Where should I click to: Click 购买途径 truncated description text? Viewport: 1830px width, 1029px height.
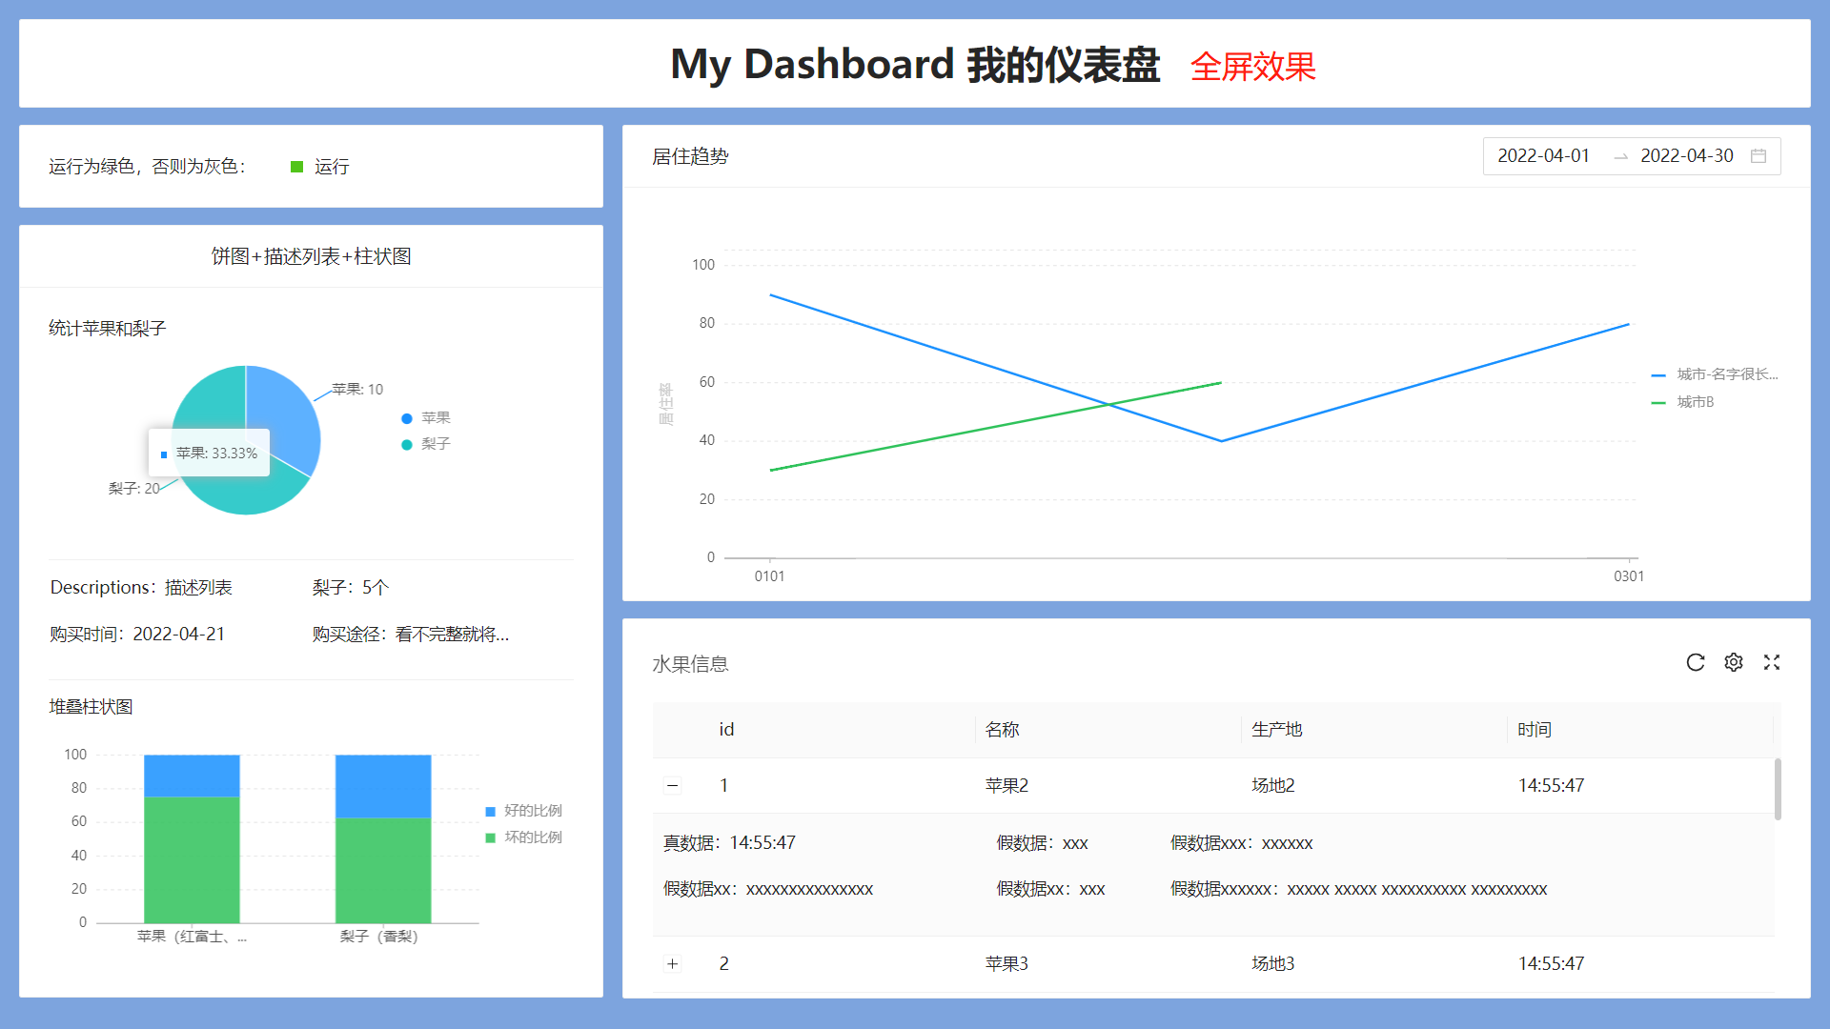(x=411, y=635)
